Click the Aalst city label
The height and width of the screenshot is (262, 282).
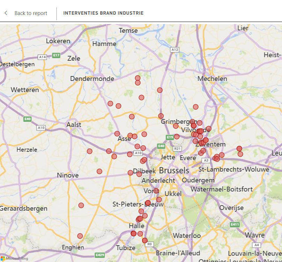coord(74,125)
